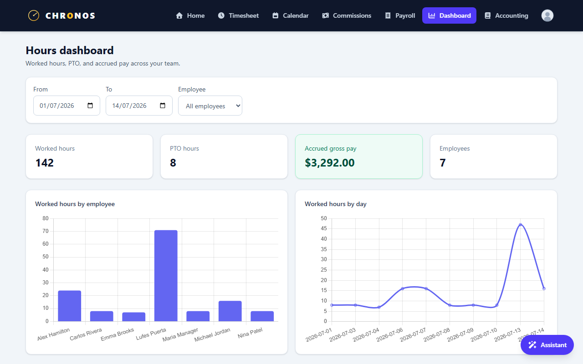Image resolution: width=583 pixels, height=364 pixels.
Task: Click the Hours dashboard heading
Action: (70, 50)
